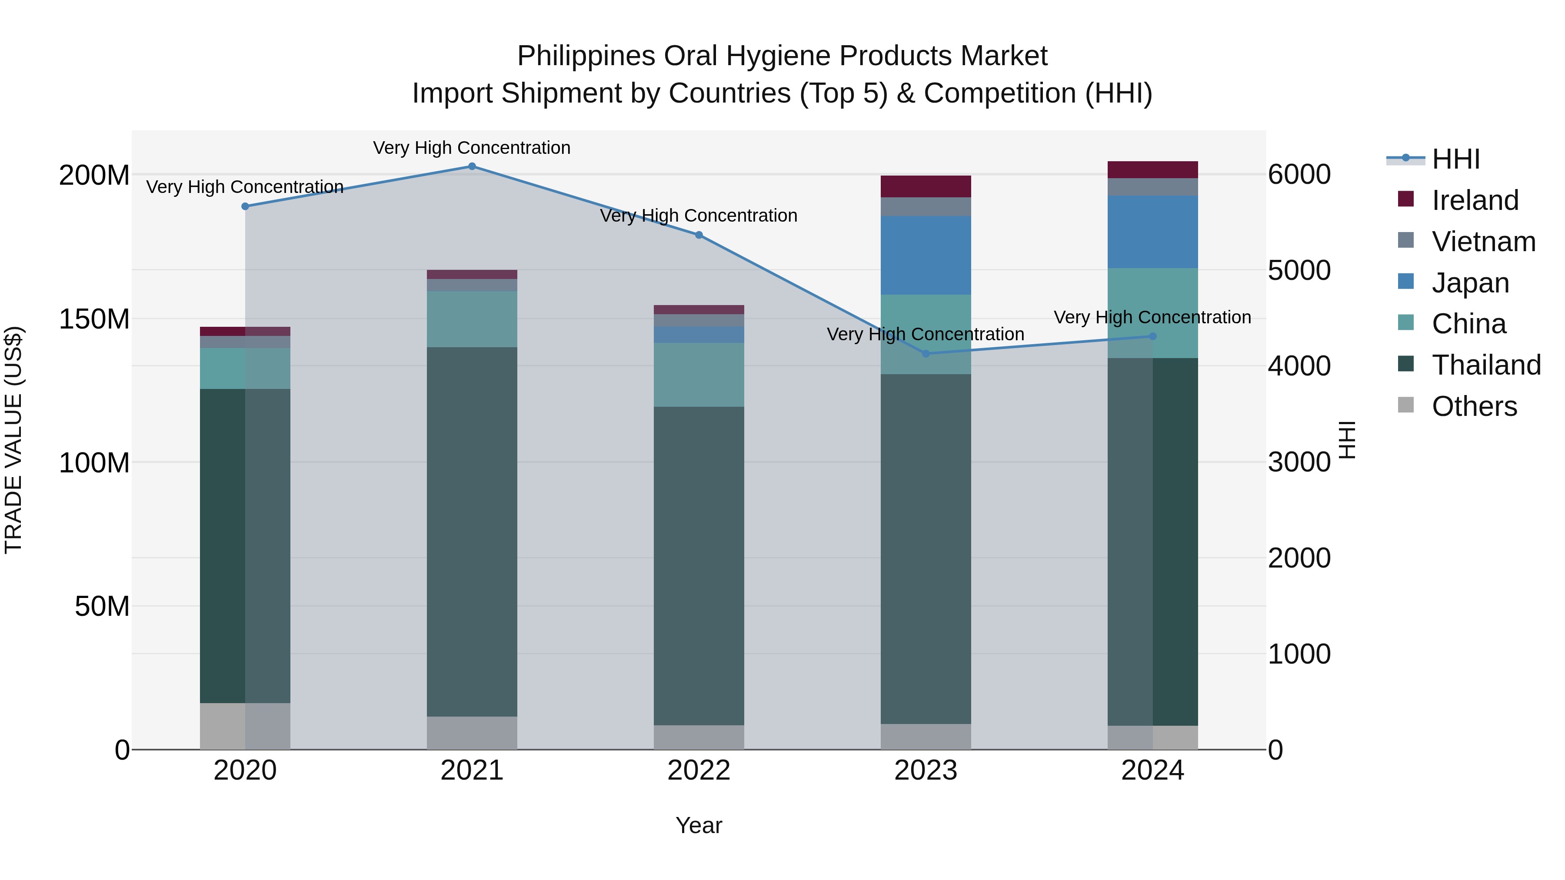
Task: Toggle the Thailand legend entry
Action: pos(1469,365)
